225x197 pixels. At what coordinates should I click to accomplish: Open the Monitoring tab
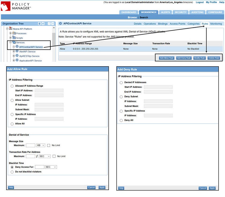216,24
